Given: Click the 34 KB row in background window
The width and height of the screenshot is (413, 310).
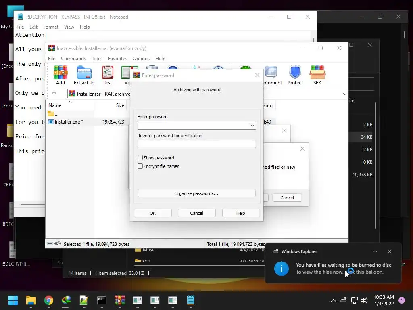Looking at the screenshot, I should [x=366, y=137].
